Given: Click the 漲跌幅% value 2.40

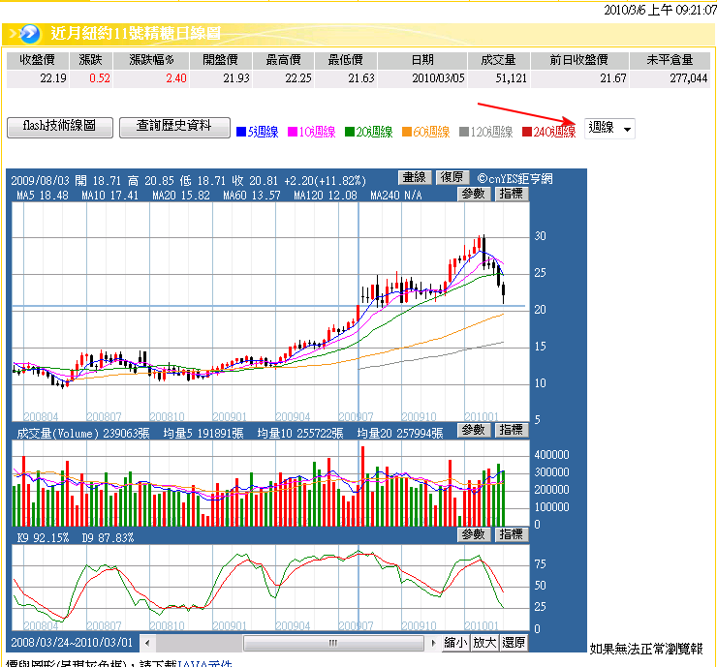Looking at the screenshot, I should point(176,78).
